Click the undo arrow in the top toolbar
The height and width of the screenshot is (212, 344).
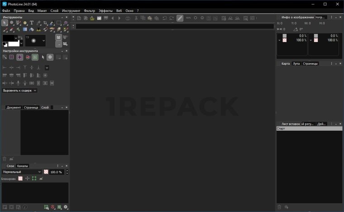coord(164,19)
